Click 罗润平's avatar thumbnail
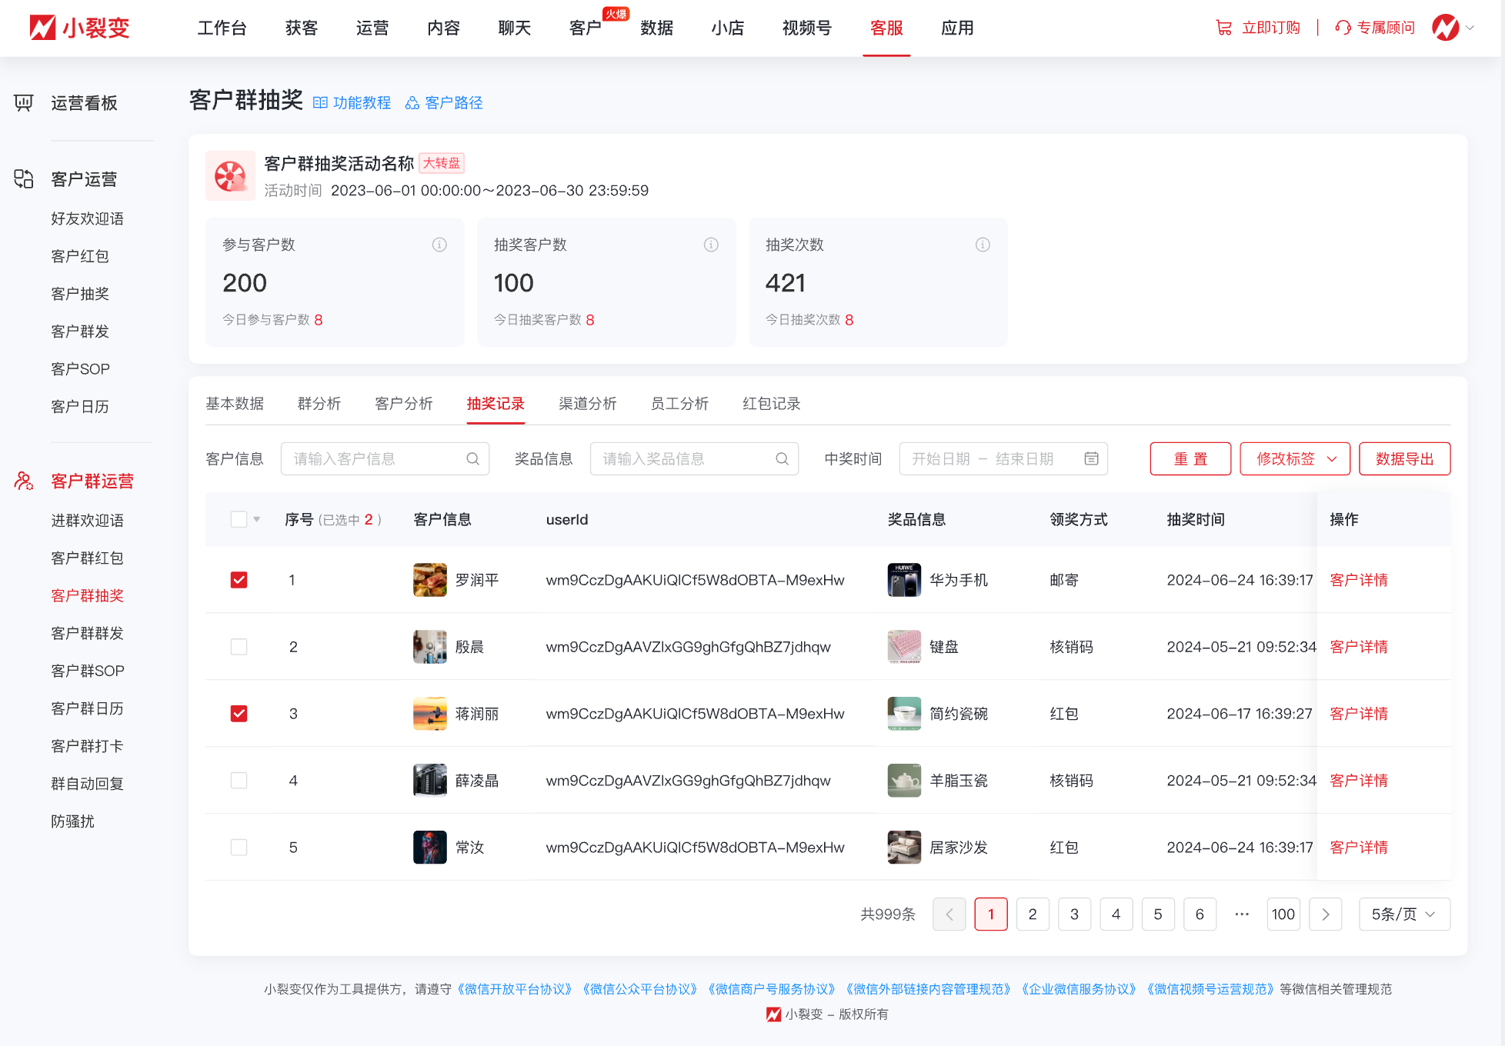 pos(430,580)
